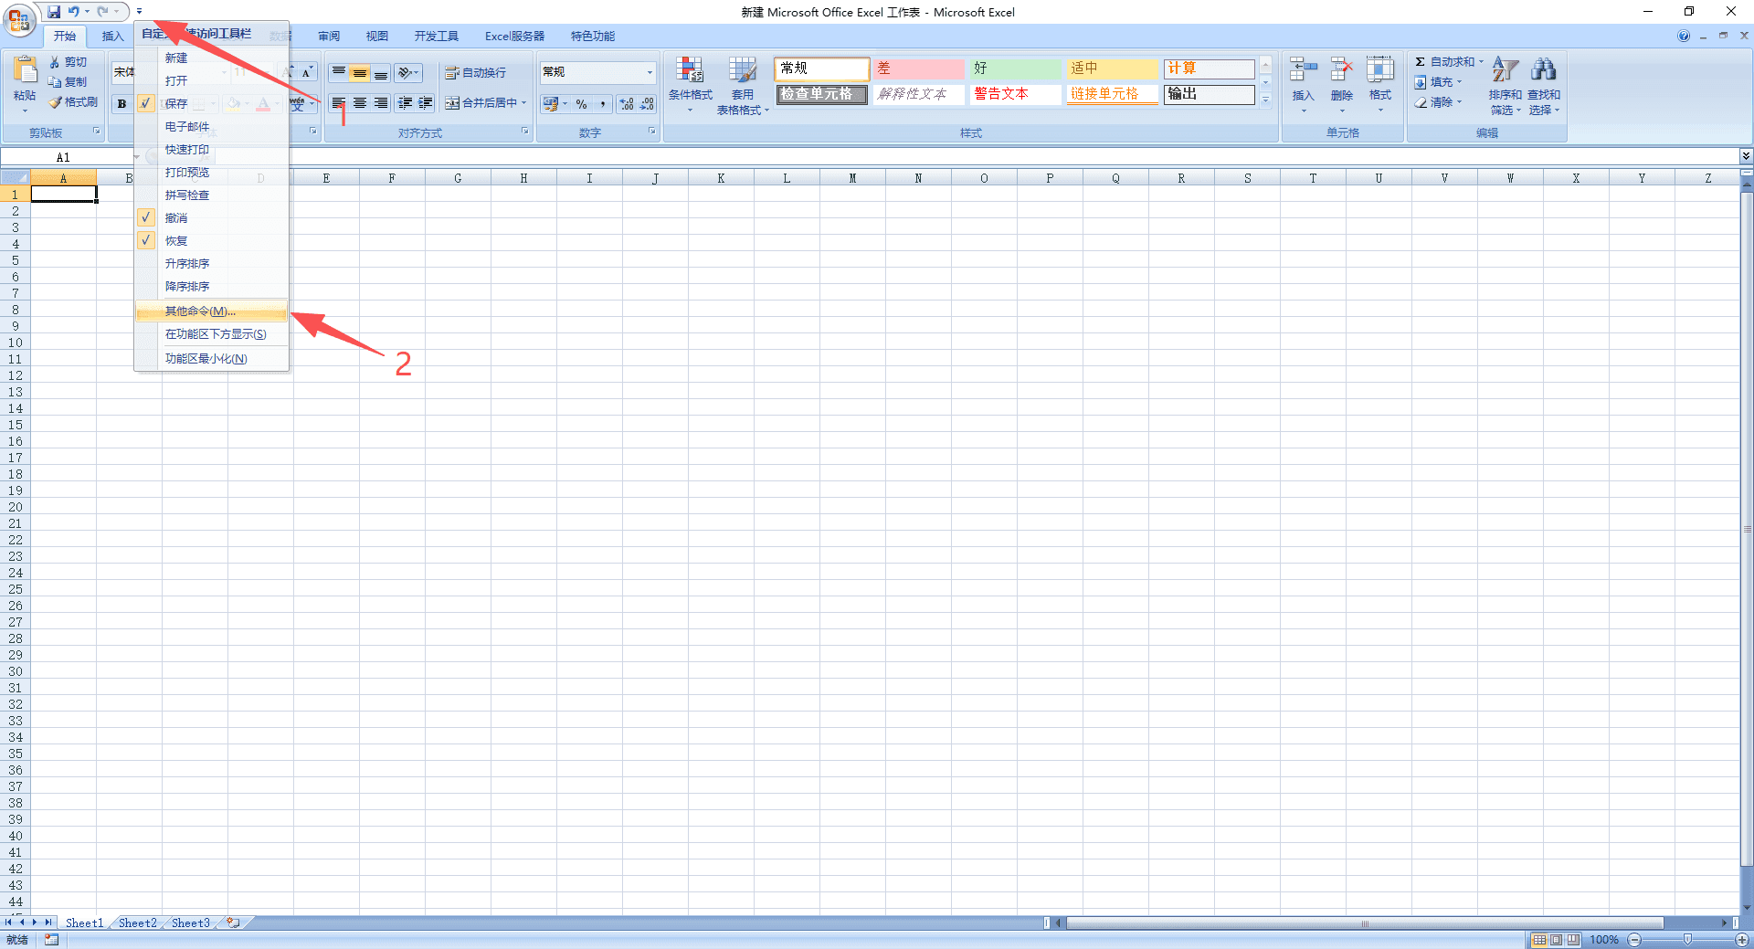Select 其他命令(M)... menu entry
Image resolution: width=1754 pixels, height=949 pixels.
coord(211,311)
